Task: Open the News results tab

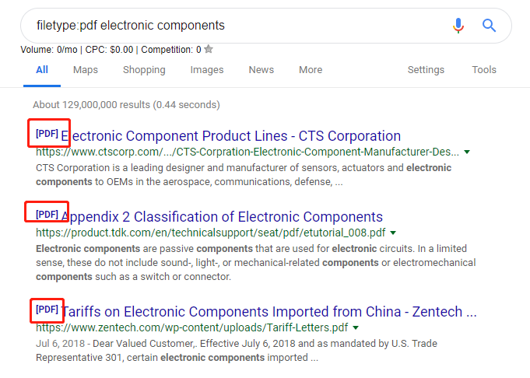Action: (261, 70)
